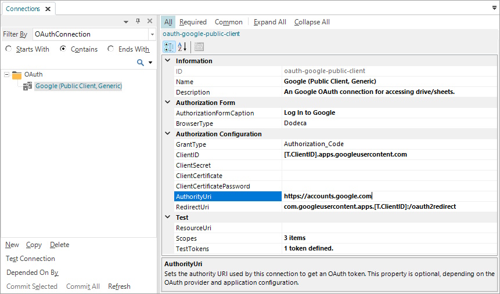Click the Filter By OAuthConnection field

[x=91, y=34]
